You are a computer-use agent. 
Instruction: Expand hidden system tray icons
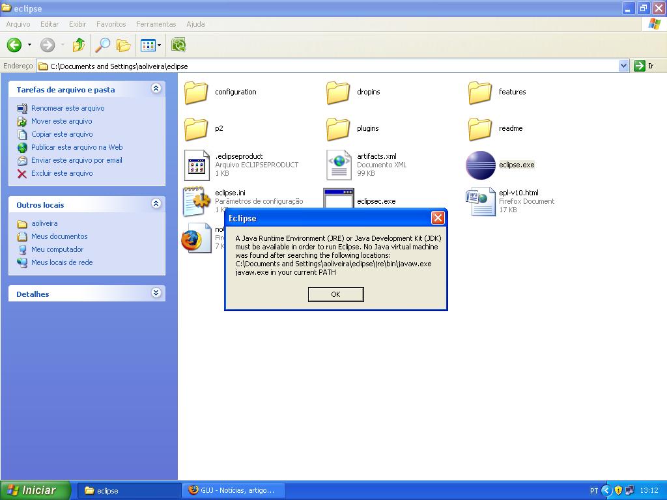(606, 491)
